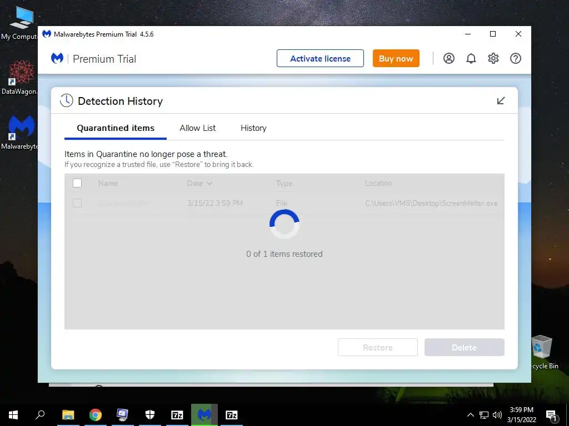Click the Name column header
The width and height of the screenshot is (569, 426).
108,183
